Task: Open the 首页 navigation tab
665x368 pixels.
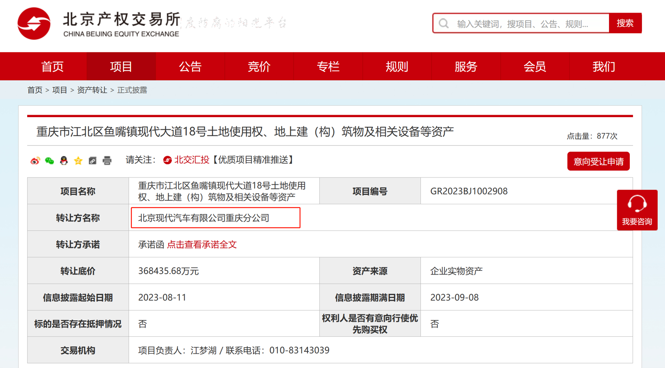Action: coord(52,66)
